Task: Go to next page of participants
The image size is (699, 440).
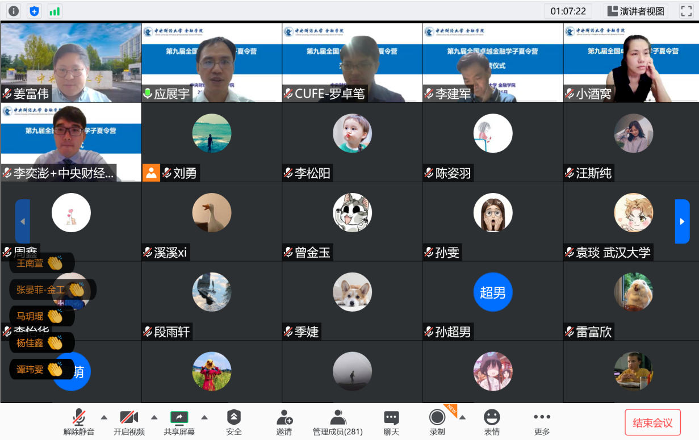Action: pyautogui.click(x=682, y=221)
